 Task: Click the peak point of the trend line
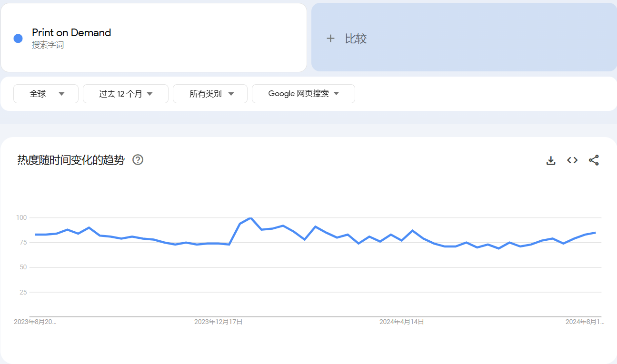250,218
